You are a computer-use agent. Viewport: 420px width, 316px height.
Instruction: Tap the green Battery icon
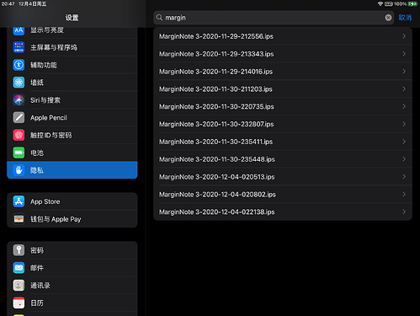[19, 153]
